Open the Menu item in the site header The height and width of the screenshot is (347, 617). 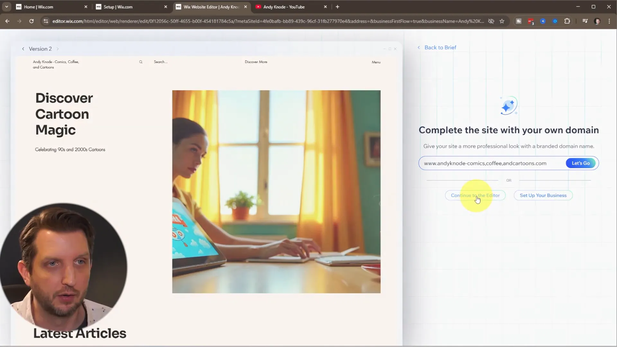pos(376,62)
